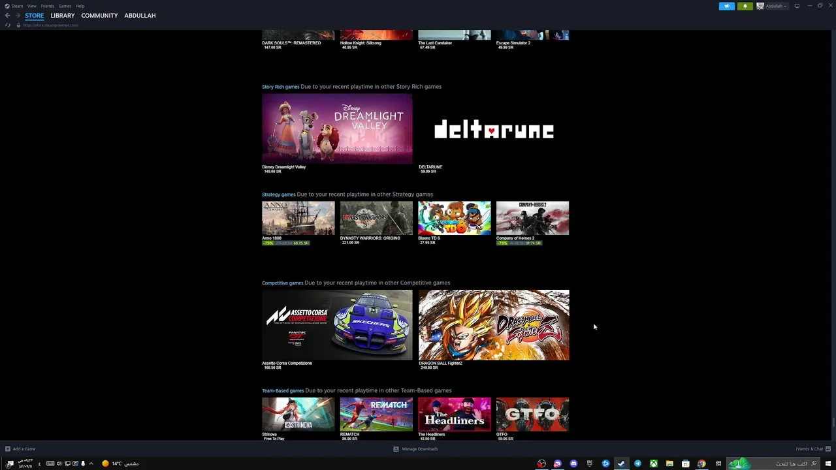Open Assetto Corsa Competizione banner
The width and height of the screenshot is (836, 470).
click(337, 325)
